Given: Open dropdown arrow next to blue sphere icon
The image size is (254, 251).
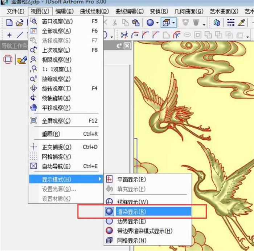Looking at the screenshot, I should click(157, 23).
